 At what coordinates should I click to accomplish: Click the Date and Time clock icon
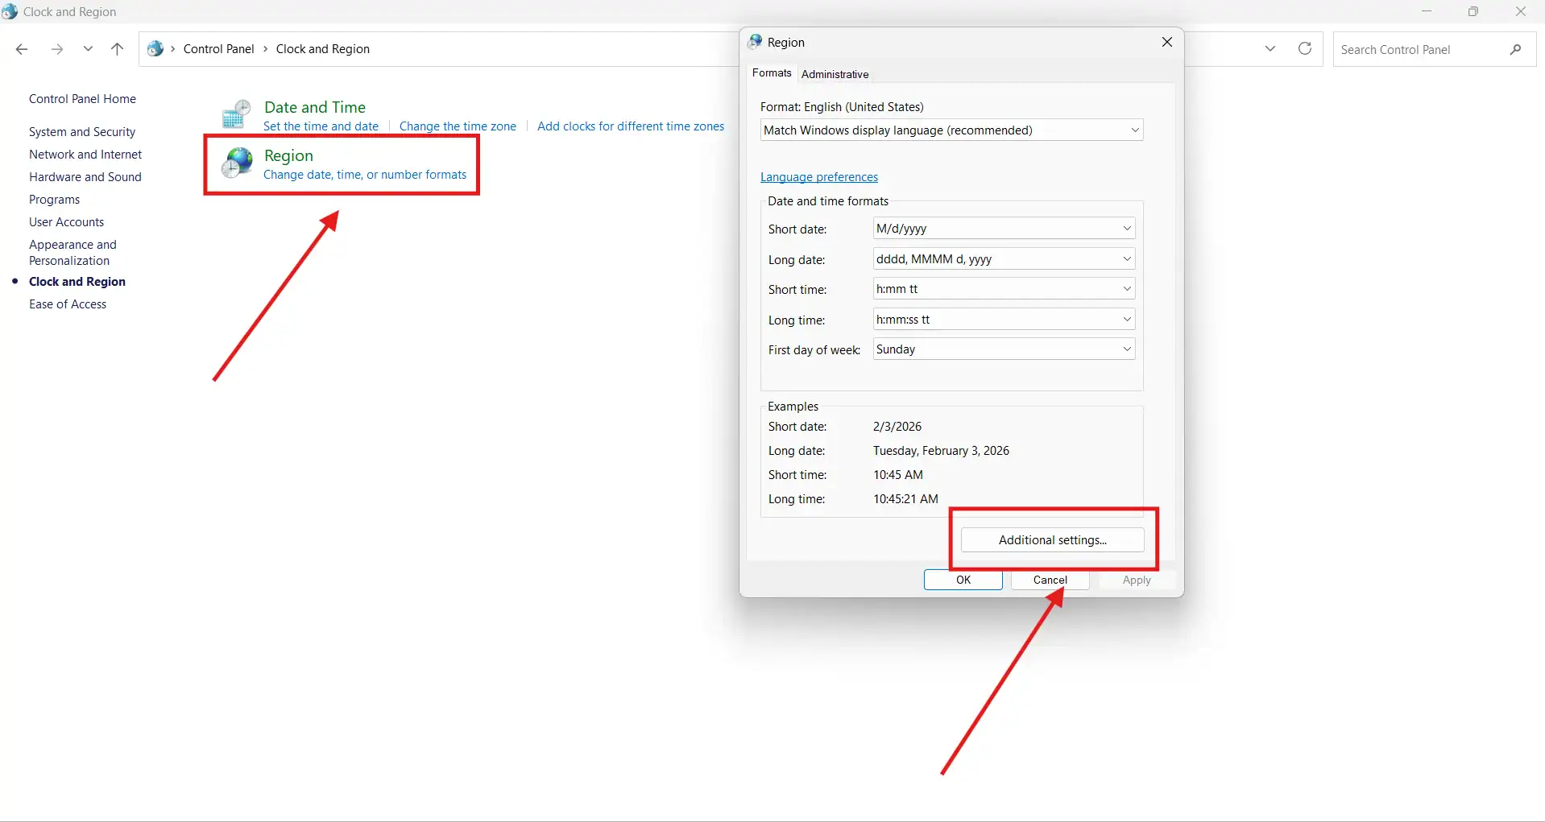pos(236,114)
